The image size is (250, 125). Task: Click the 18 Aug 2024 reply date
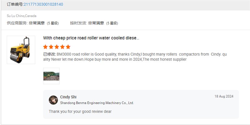click(224, 96)
